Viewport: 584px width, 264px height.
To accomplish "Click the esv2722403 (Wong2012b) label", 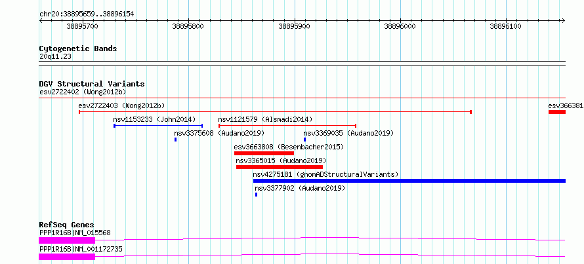I will tap(121, 105).
